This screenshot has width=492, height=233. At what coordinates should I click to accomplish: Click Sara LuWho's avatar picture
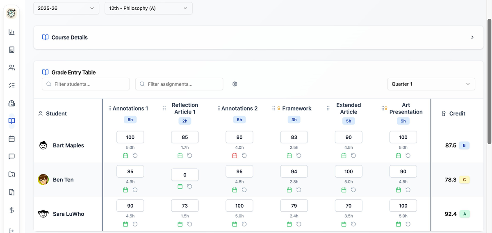[43, 214]
